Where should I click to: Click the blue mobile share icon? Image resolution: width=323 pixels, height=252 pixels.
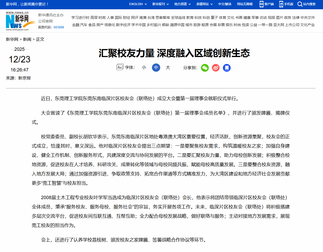[227, 68]
